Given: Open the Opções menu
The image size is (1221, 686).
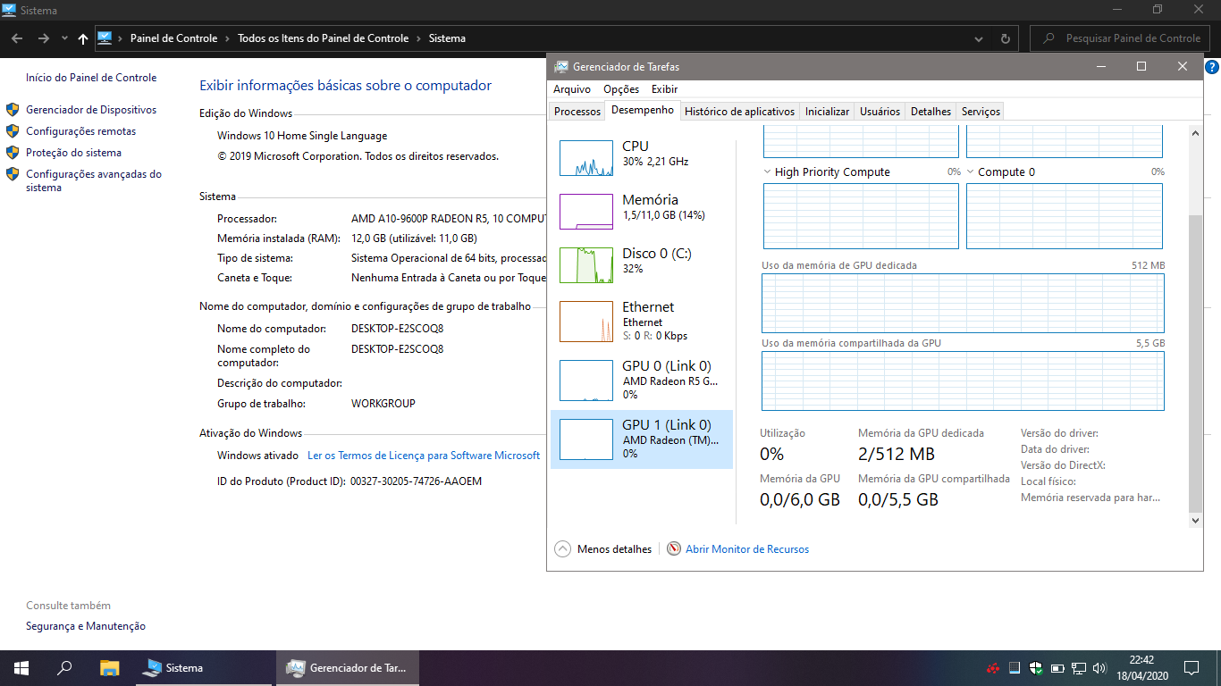Looking at the screenshot, I should tap(621, 89).
